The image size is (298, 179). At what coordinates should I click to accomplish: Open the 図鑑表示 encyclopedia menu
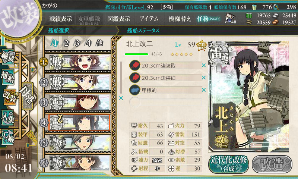(x=118, y=19)
